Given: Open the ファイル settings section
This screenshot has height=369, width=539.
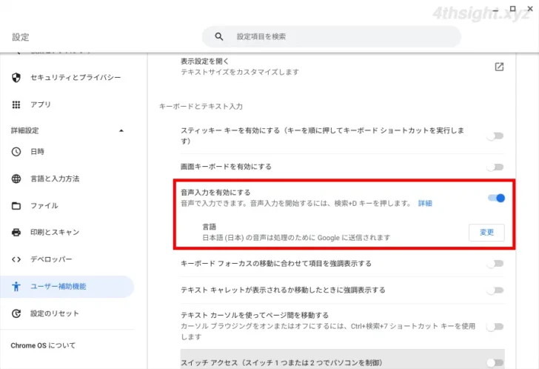Looking at the screenshot, I should [x=67, y=206].
